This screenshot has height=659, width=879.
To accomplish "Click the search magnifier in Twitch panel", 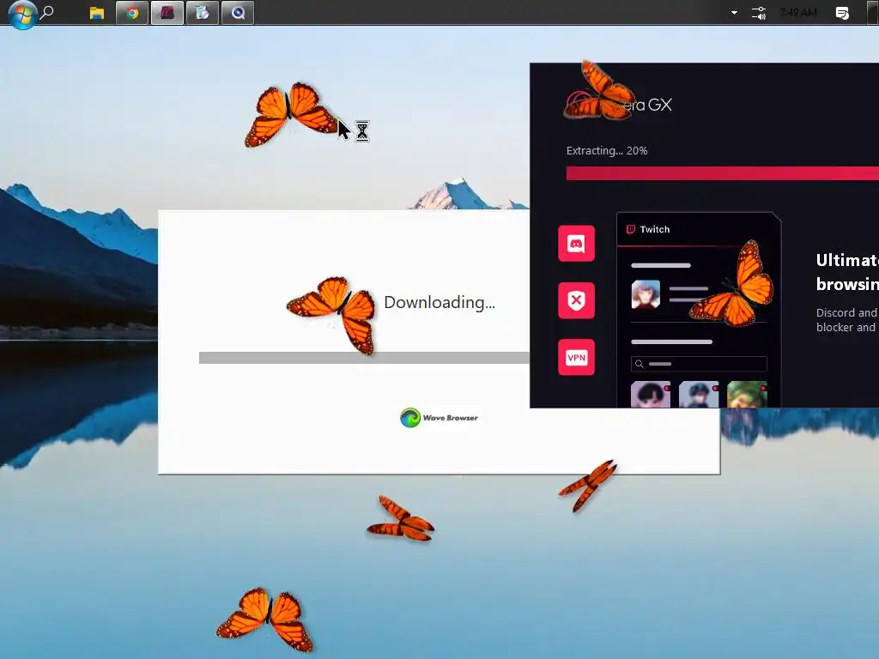I will point(639,364).
